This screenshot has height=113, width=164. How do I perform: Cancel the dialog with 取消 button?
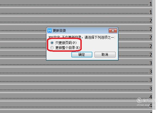click(x=105, y=54)
